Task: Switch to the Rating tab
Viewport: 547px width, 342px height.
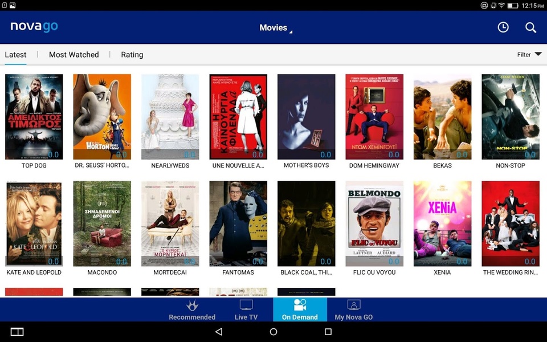Action: (132, 55)
